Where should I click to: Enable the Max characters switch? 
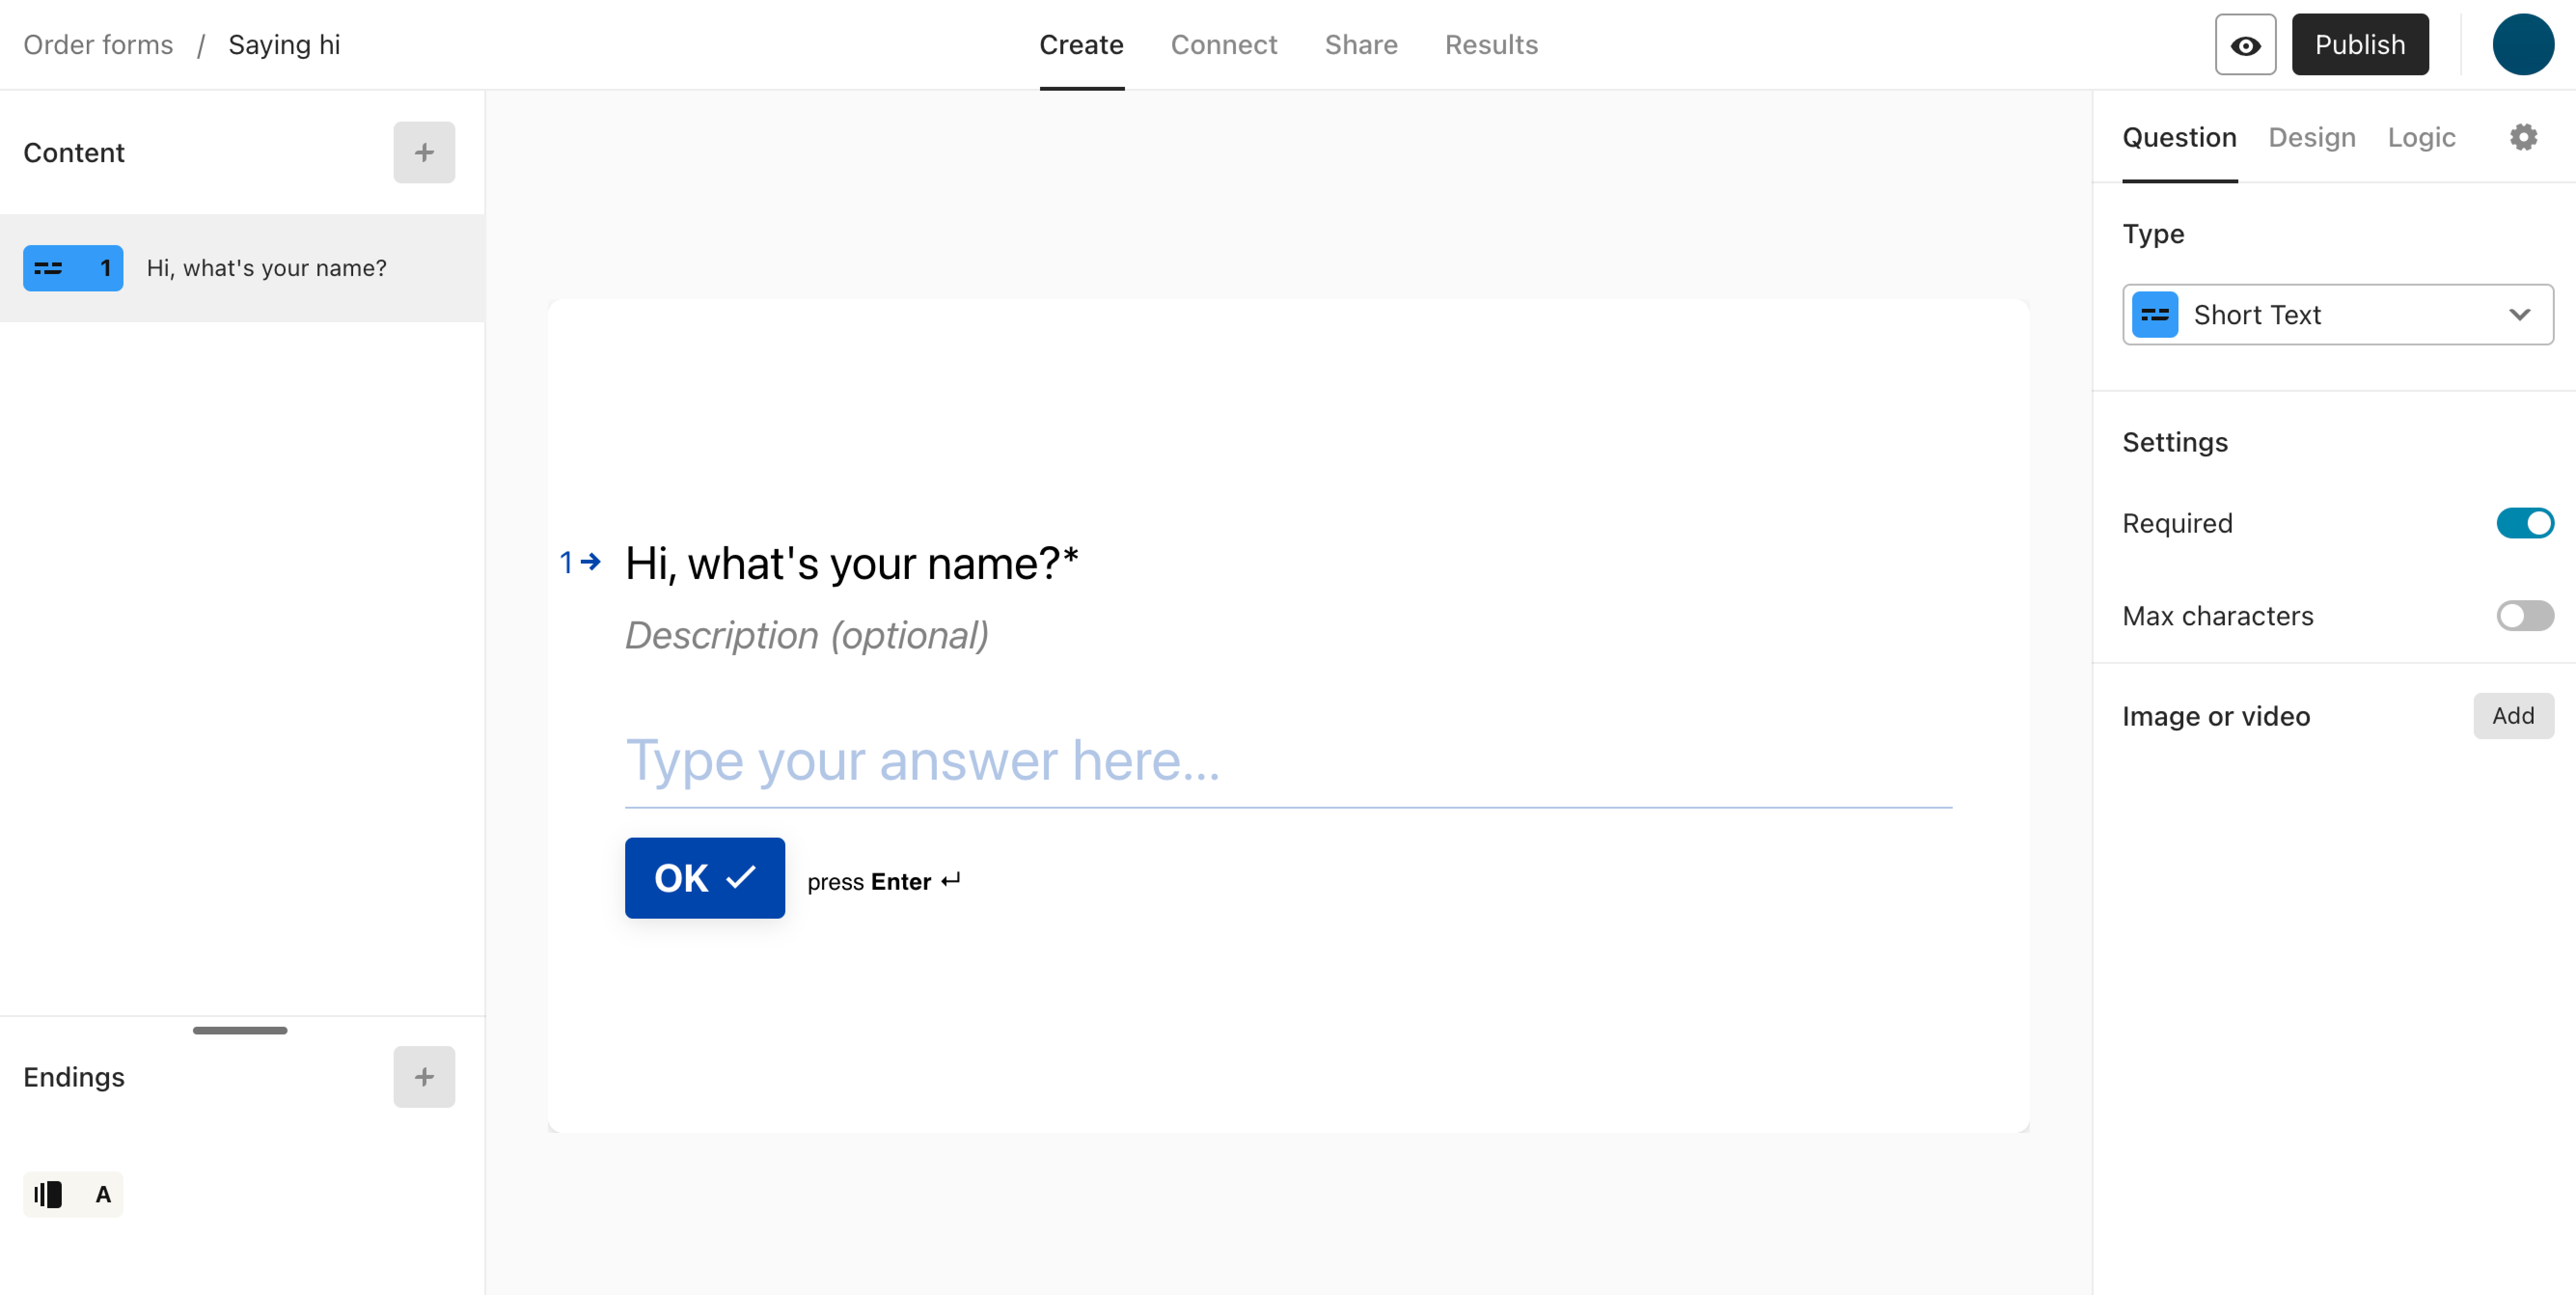click(2525, 616)
